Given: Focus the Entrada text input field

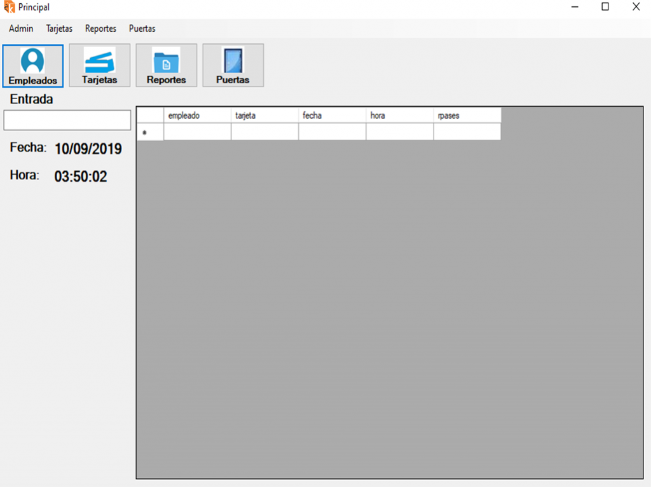Looking at the screenshot, I should [67, 120].
